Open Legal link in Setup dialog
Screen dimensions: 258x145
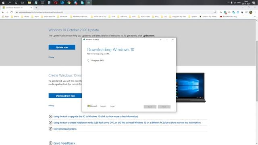click(x=112, y=106)
